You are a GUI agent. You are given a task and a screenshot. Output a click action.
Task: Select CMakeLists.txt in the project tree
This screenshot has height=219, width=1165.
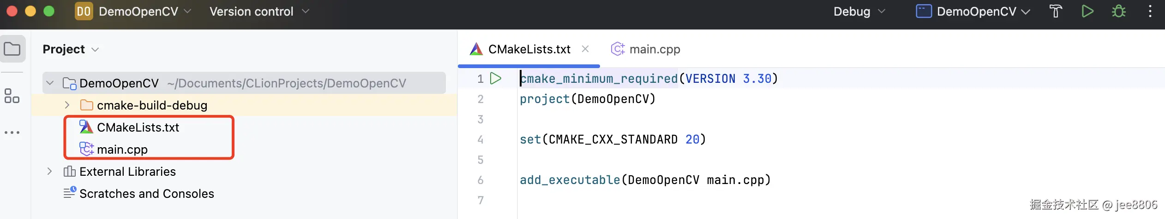pyautogui.click(x=138, y=127)
